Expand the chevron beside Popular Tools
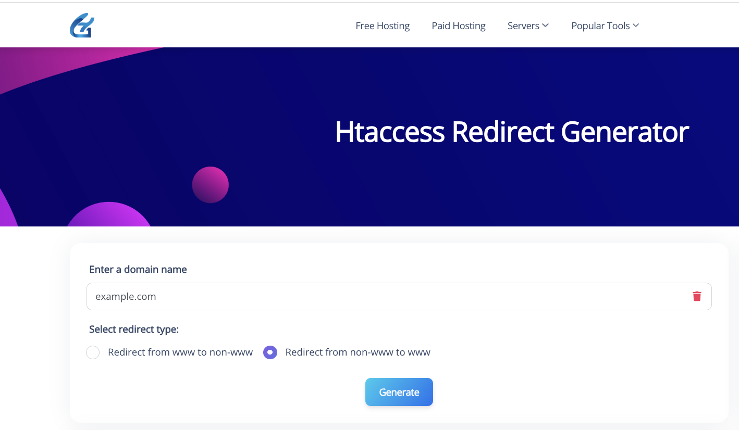Image resolution: width=739 pixels, height=430 pixels. point(636,26)
